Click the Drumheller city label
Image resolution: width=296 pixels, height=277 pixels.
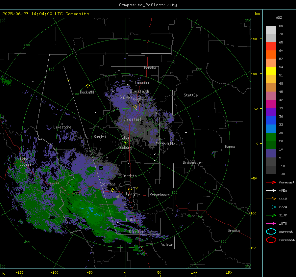click(193, 162)
